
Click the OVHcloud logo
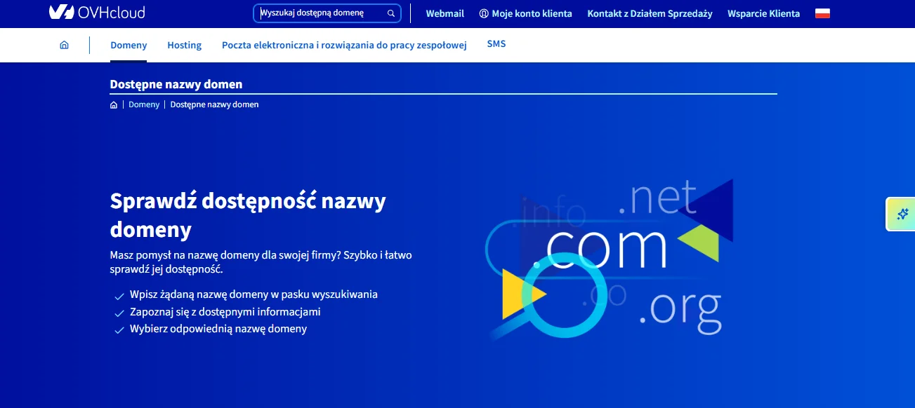(x=97, y=12)
